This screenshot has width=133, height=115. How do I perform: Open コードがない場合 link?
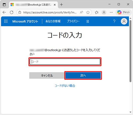pos(65,86)
